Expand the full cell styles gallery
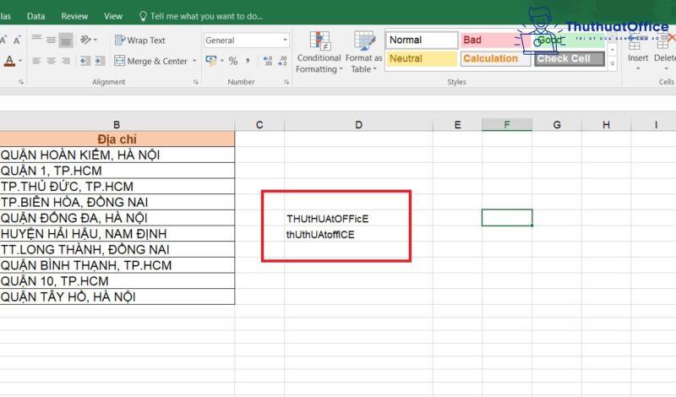The height and width of the screenshot is (397, 676). pos(612,64)
